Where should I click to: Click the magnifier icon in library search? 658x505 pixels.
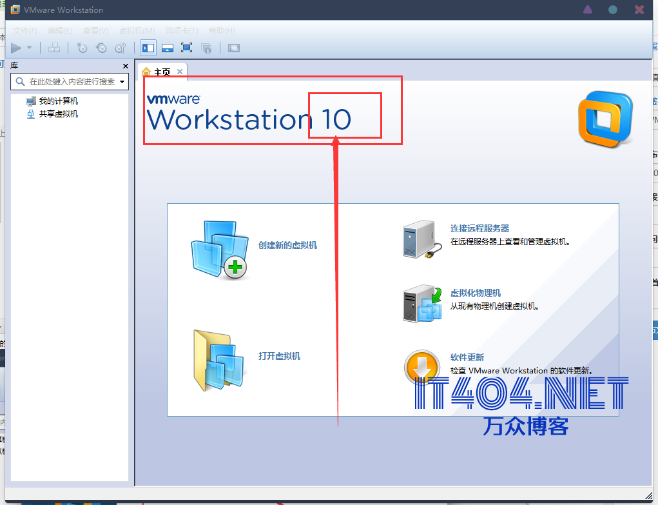coord(20,81)
